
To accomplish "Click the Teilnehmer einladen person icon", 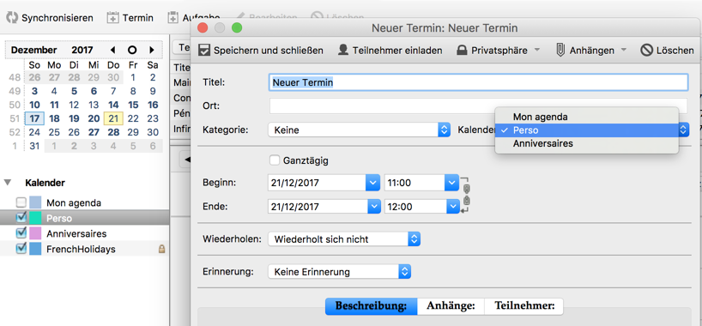I will coord(343,50).
